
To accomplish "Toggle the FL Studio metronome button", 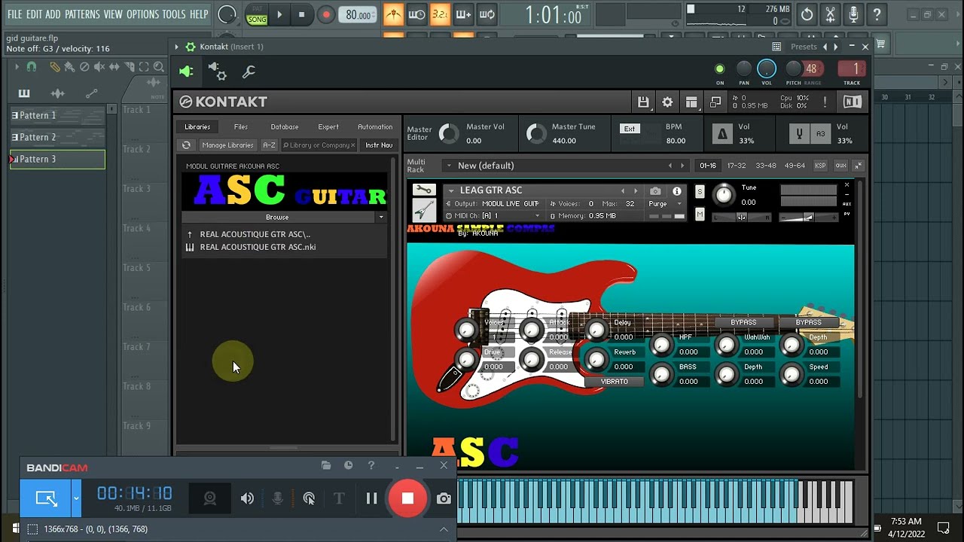I will [393, 14].
